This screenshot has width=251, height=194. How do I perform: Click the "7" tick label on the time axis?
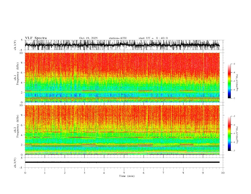coord(164,173)
